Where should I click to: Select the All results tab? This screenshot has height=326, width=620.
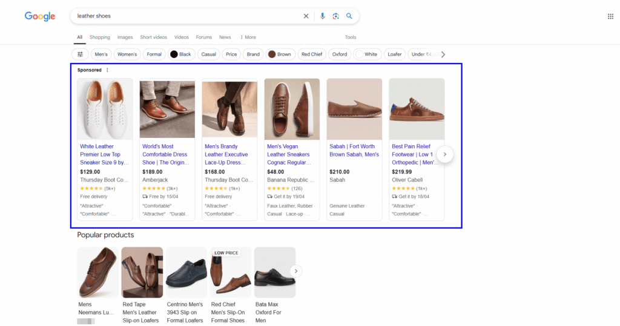tap(79, 37)
